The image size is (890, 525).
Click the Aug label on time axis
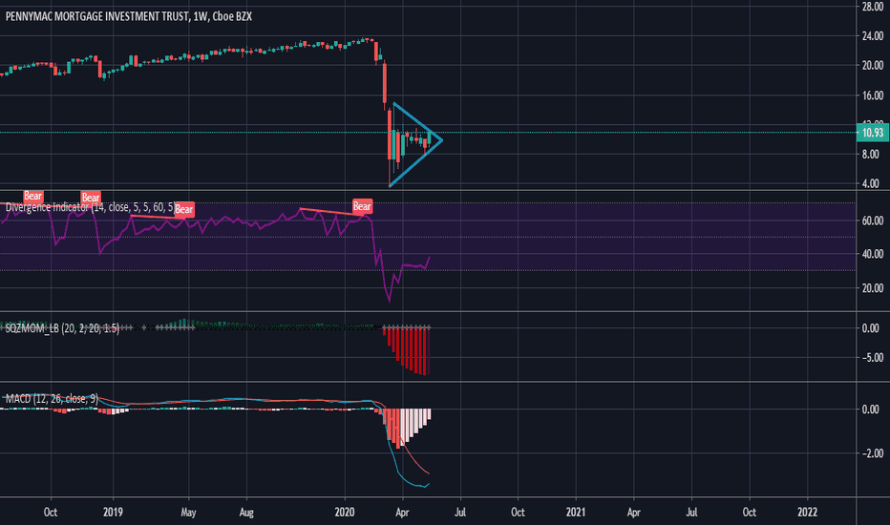pyautogui.click(x=246, y=512)
